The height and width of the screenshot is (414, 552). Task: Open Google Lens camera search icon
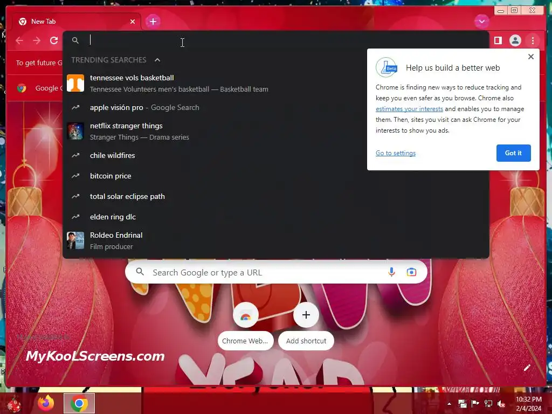pos(411,272)
